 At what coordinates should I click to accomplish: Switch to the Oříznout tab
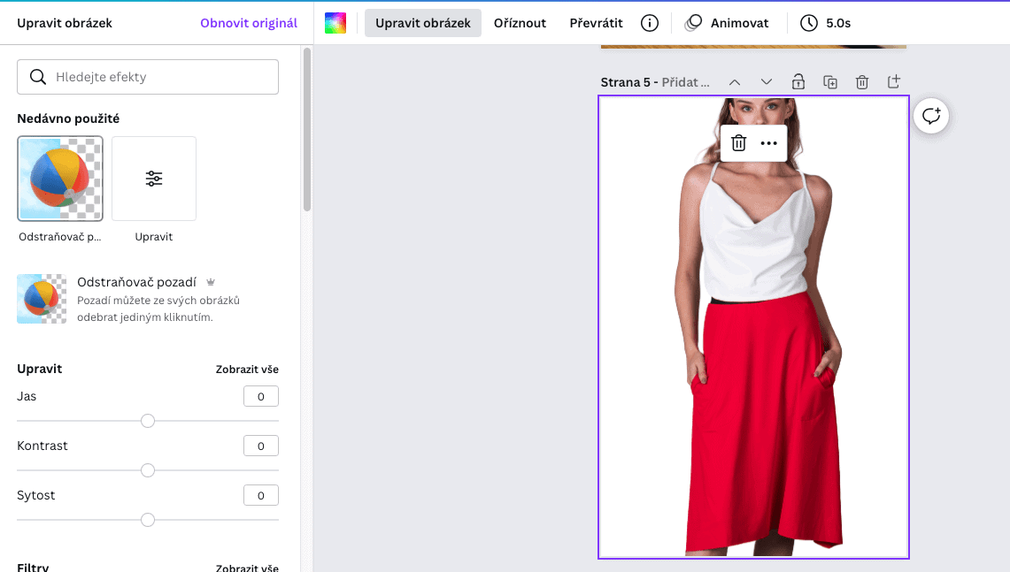point(520,23)
